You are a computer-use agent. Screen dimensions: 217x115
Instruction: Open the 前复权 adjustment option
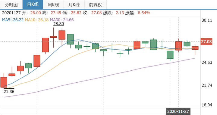coord(95,5)
